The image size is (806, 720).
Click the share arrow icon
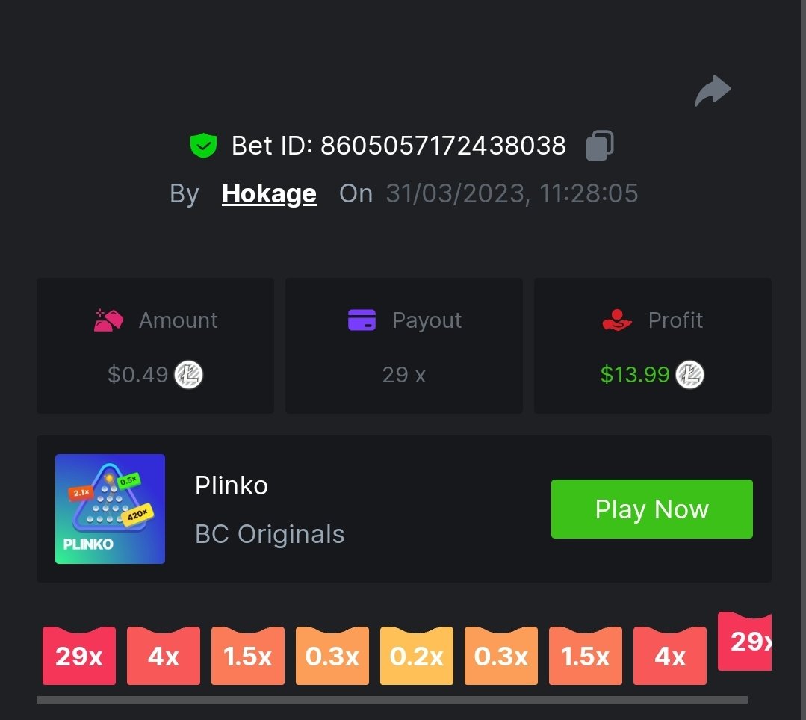click(x=713, y=90)
